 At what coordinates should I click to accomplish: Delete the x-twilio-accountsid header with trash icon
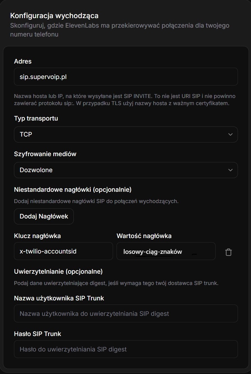[228, 252]
